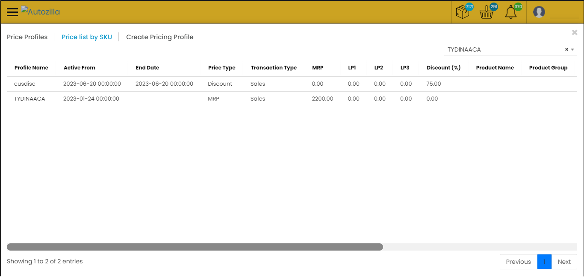Image resolution: width=584 pixels, height=277 pixels.
Task: Sort by Discount (%) column header
Action: [443, 68]
